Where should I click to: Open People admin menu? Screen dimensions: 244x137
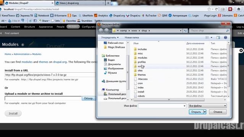pyautogui.click(x=60, y=27)
